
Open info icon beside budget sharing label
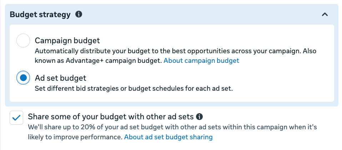(200, 116)
